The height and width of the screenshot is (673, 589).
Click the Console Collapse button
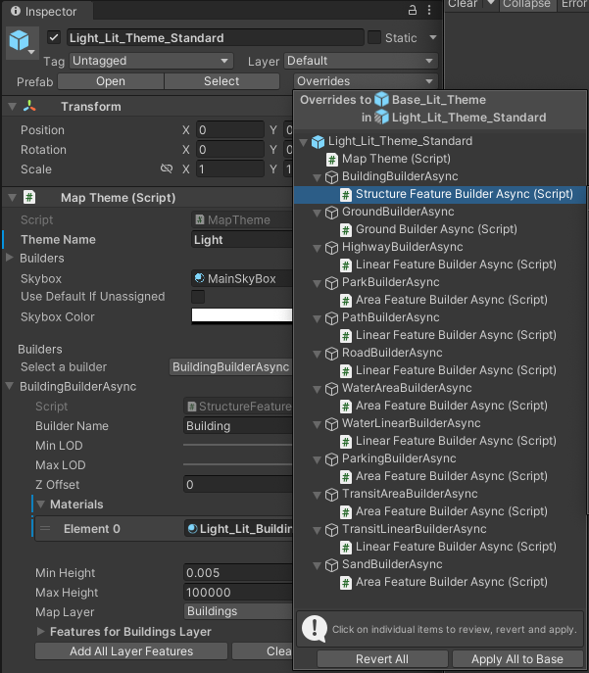tap(526, 4)
